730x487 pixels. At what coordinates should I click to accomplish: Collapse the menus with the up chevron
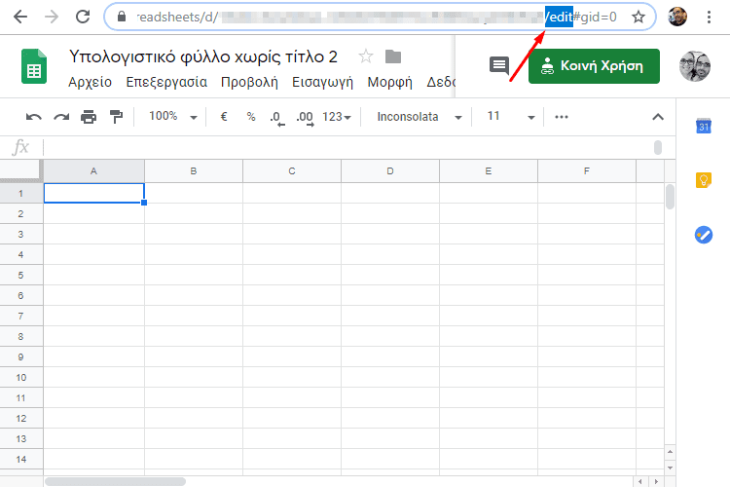(x=658, y=117)
